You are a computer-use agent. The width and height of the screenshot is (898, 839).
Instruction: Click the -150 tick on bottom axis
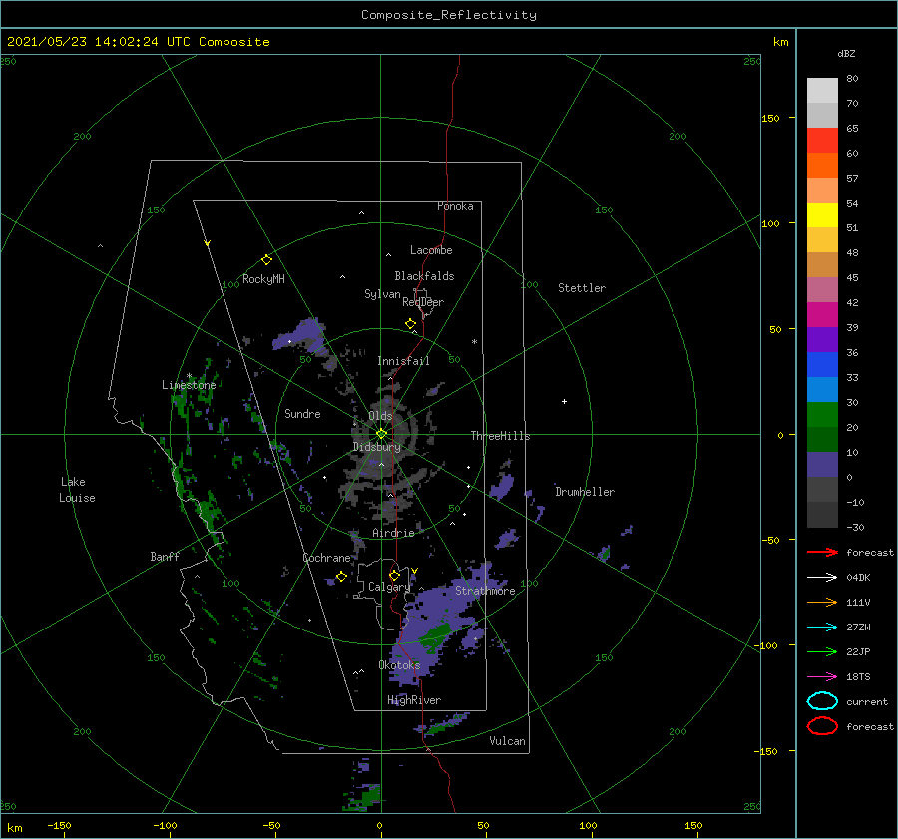coord(60,825)
